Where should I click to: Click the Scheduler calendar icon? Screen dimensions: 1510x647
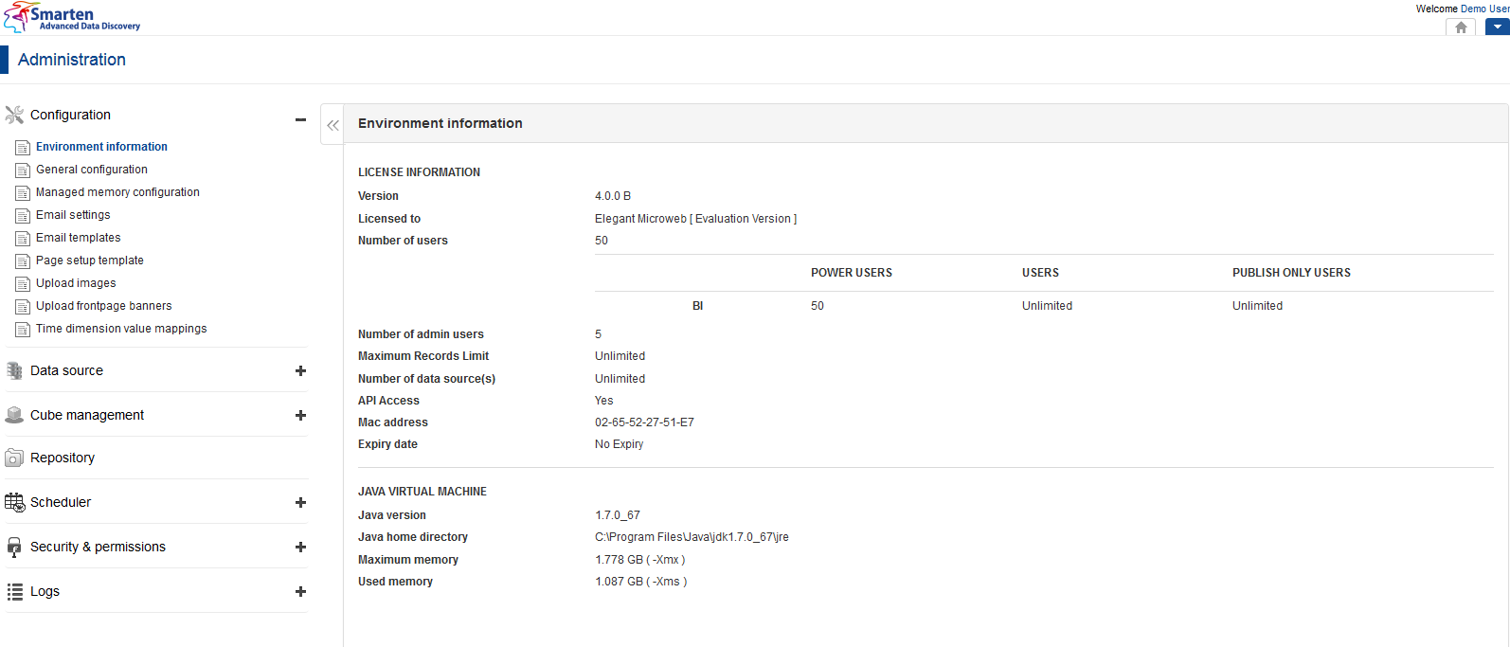tap(14, 503)
